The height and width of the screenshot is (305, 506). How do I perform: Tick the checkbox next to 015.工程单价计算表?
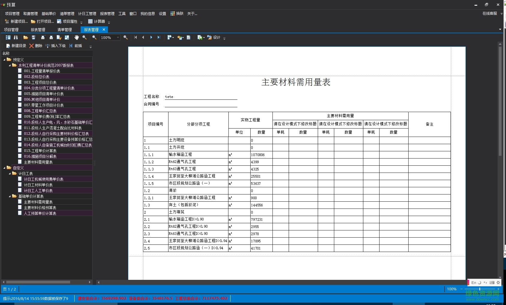click(20, 150)
